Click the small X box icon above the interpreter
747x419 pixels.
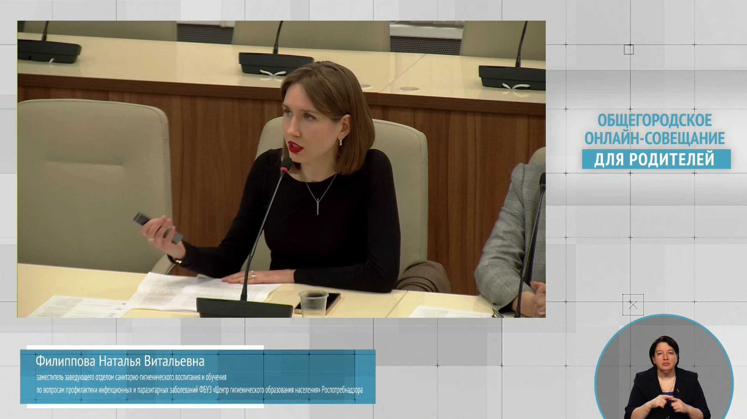click(x=633, y=305)
